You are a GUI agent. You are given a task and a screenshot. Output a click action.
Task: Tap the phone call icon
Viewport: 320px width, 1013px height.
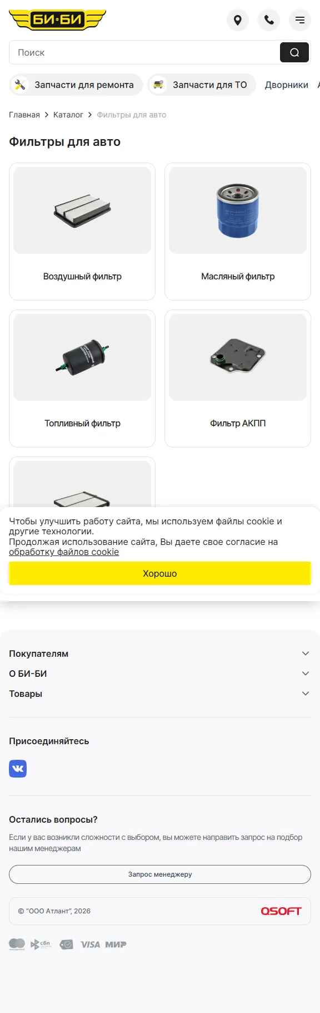[x=269, y=21]
